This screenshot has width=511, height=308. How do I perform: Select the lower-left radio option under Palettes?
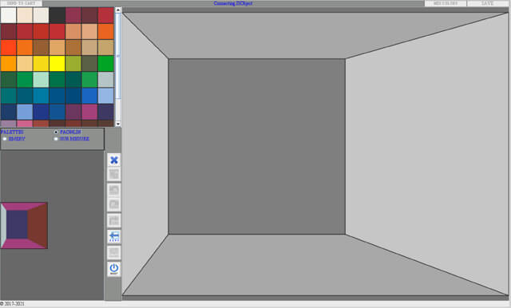coord(5,139)
